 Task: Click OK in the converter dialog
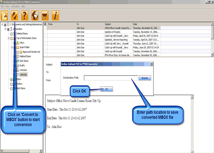point(107,89)
